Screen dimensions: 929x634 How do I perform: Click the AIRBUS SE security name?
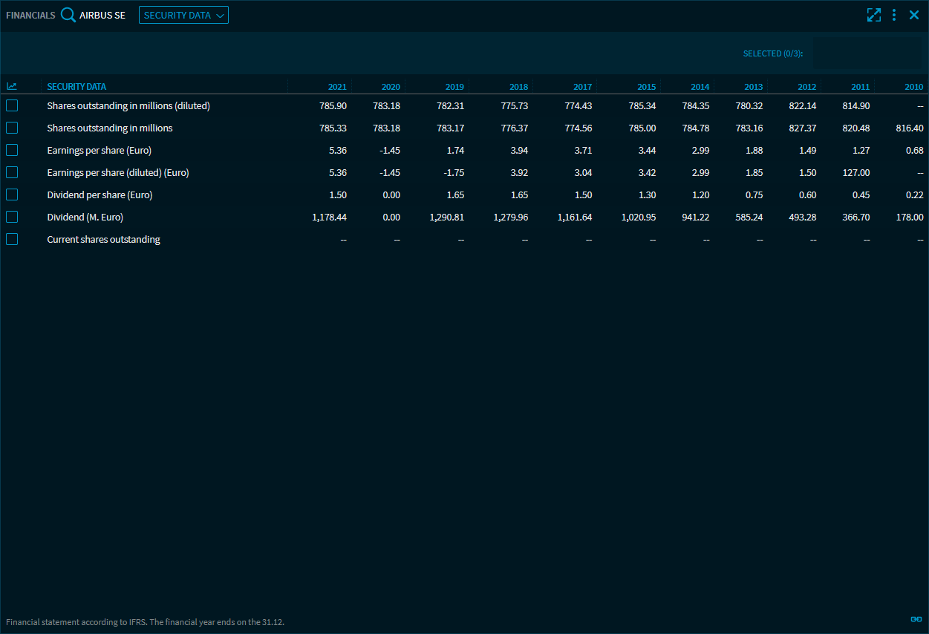coord(102,15)
